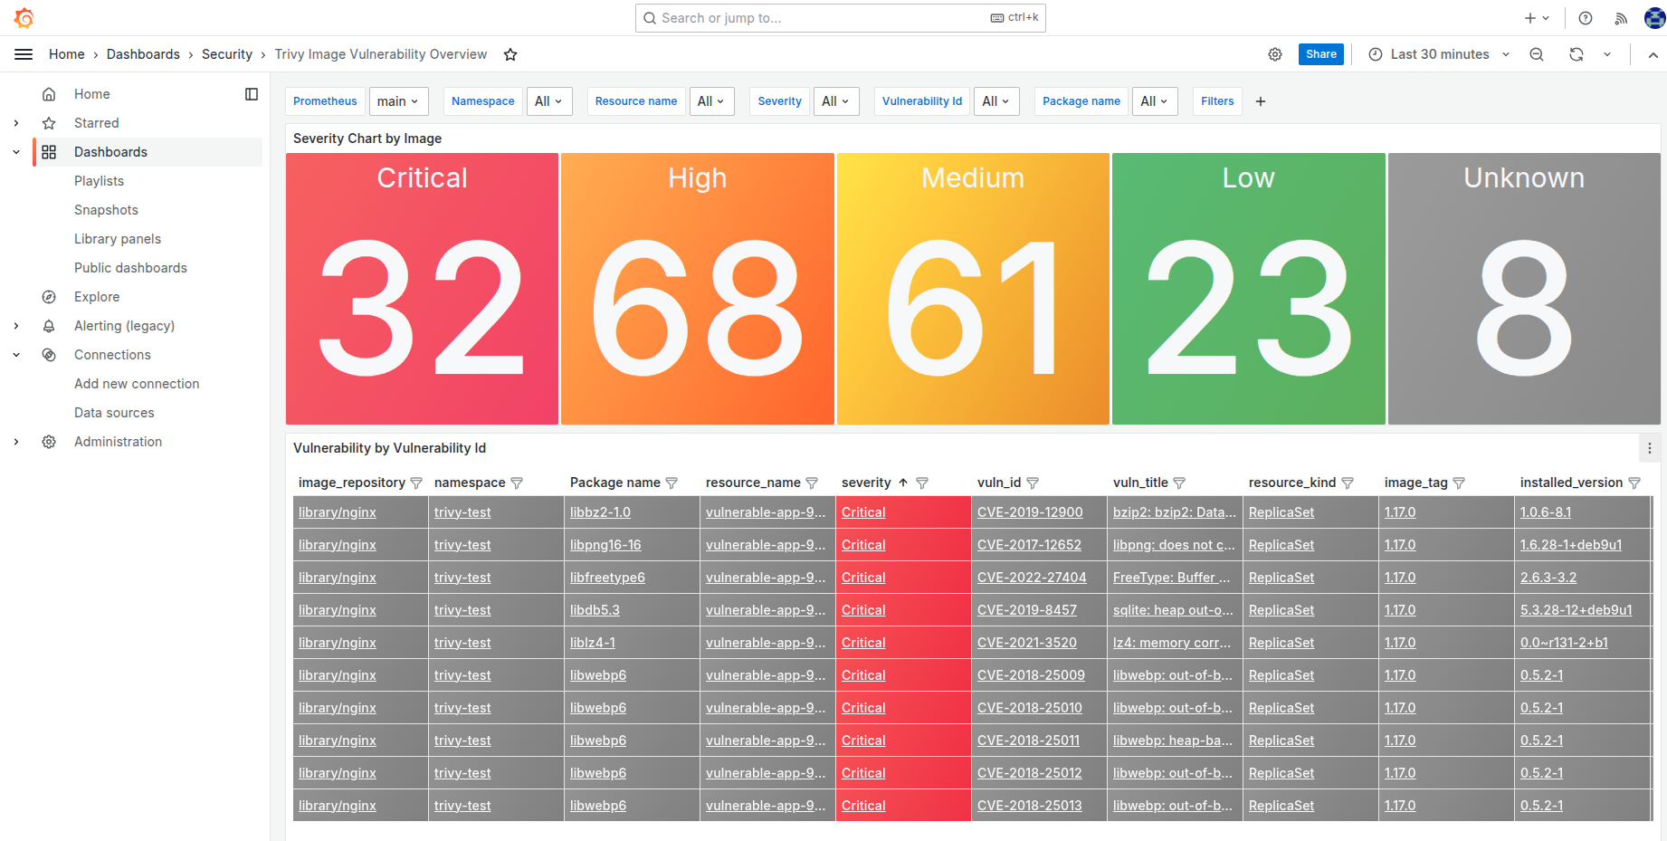The image size is (1667, 841).
Task: Open CVE-2019-12900 vulnerability link
Action: [1030, 512]
